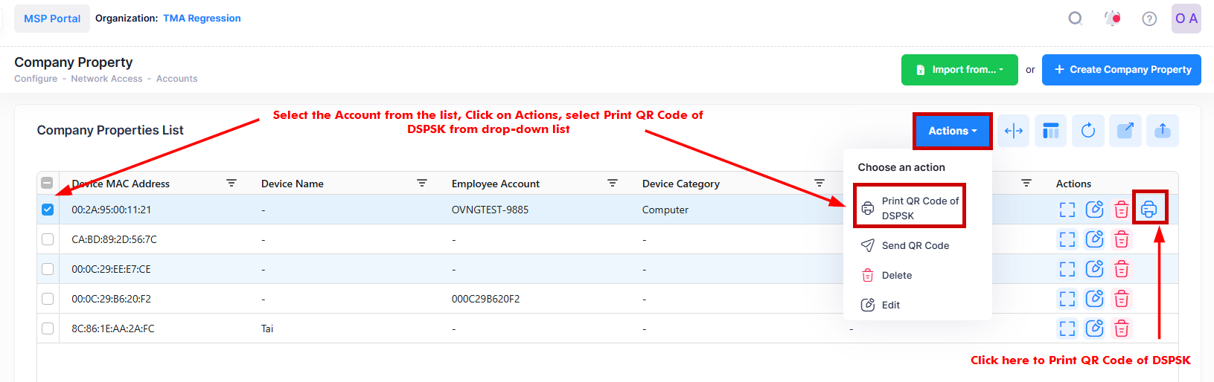The image size is (1214, 382).
Task: Open the help question mark icon
Action: point(1149,19)
